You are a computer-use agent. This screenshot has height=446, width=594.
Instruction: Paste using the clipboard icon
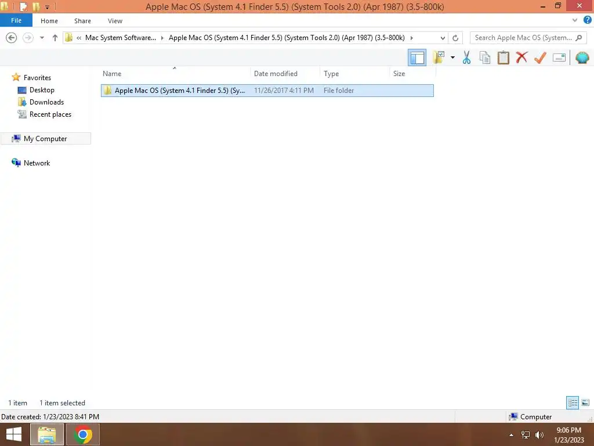[503, 57]
